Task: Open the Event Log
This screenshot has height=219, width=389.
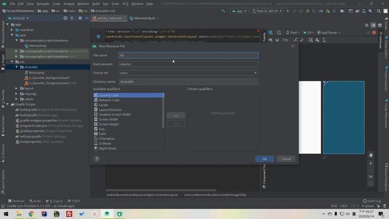Action: (x=371, y=201)
